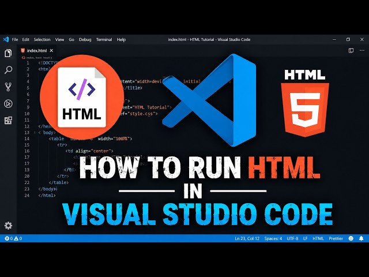Click the split editor icon
This screenshot has height=277, width=369.
[351, 50]
